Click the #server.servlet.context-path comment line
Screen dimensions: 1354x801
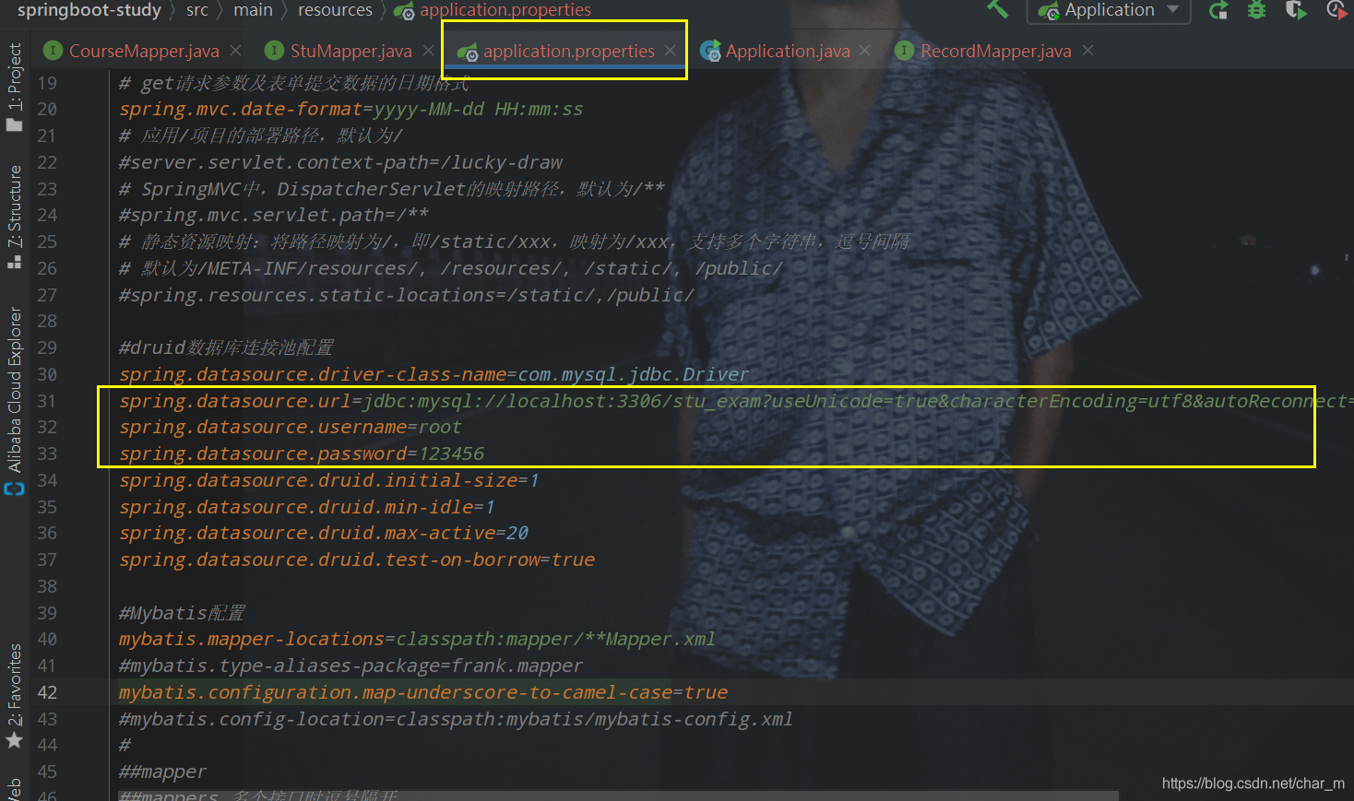pyautogui.click(x=340, y=162)
